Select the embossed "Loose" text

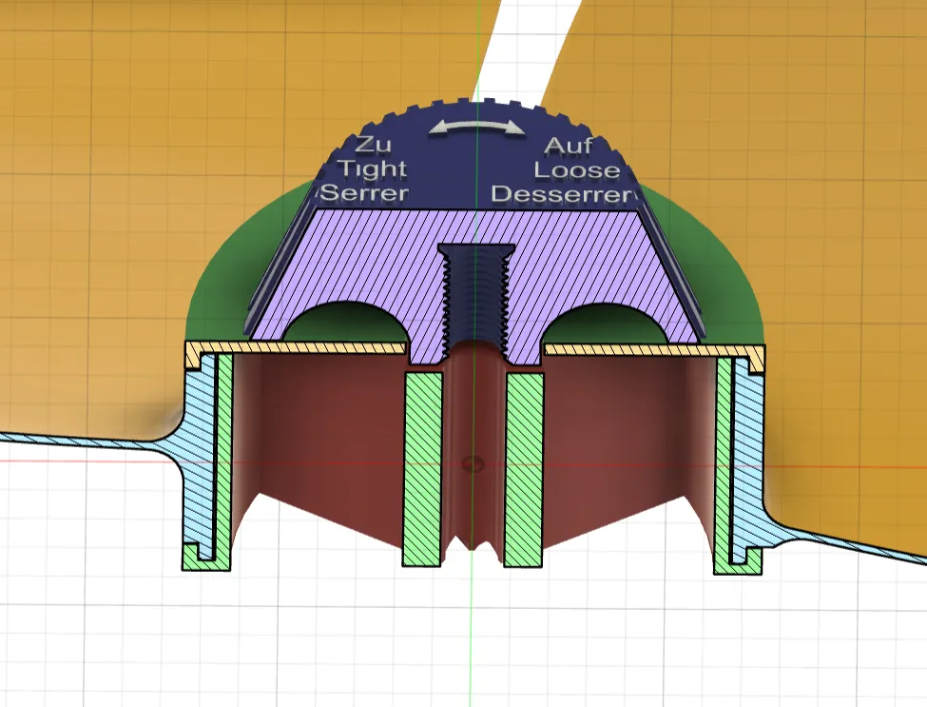point(577,170)
